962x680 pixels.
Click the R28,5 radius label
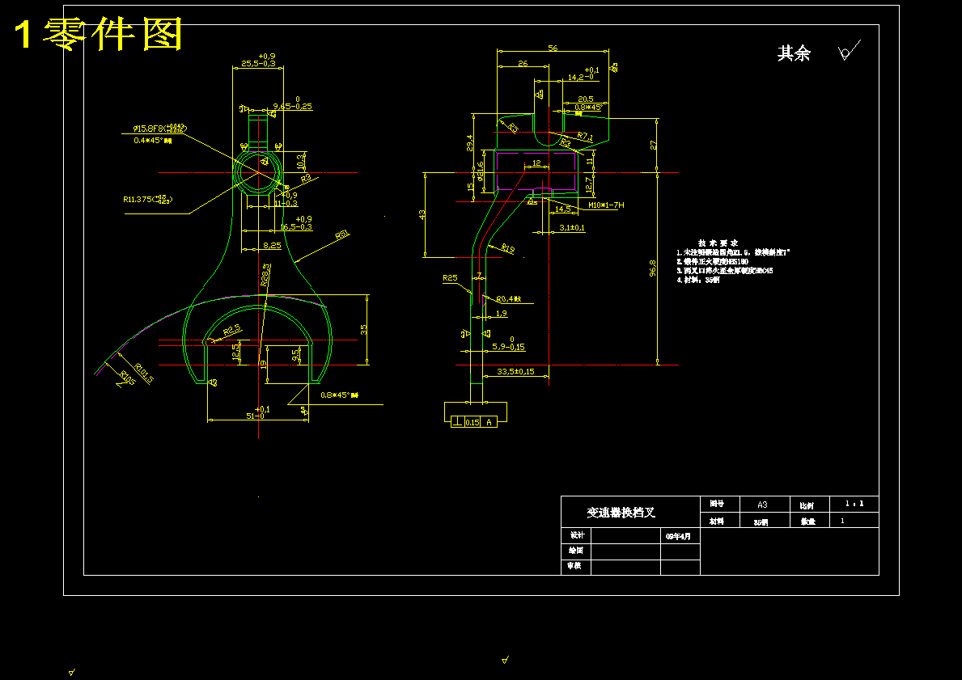point(265,275)
